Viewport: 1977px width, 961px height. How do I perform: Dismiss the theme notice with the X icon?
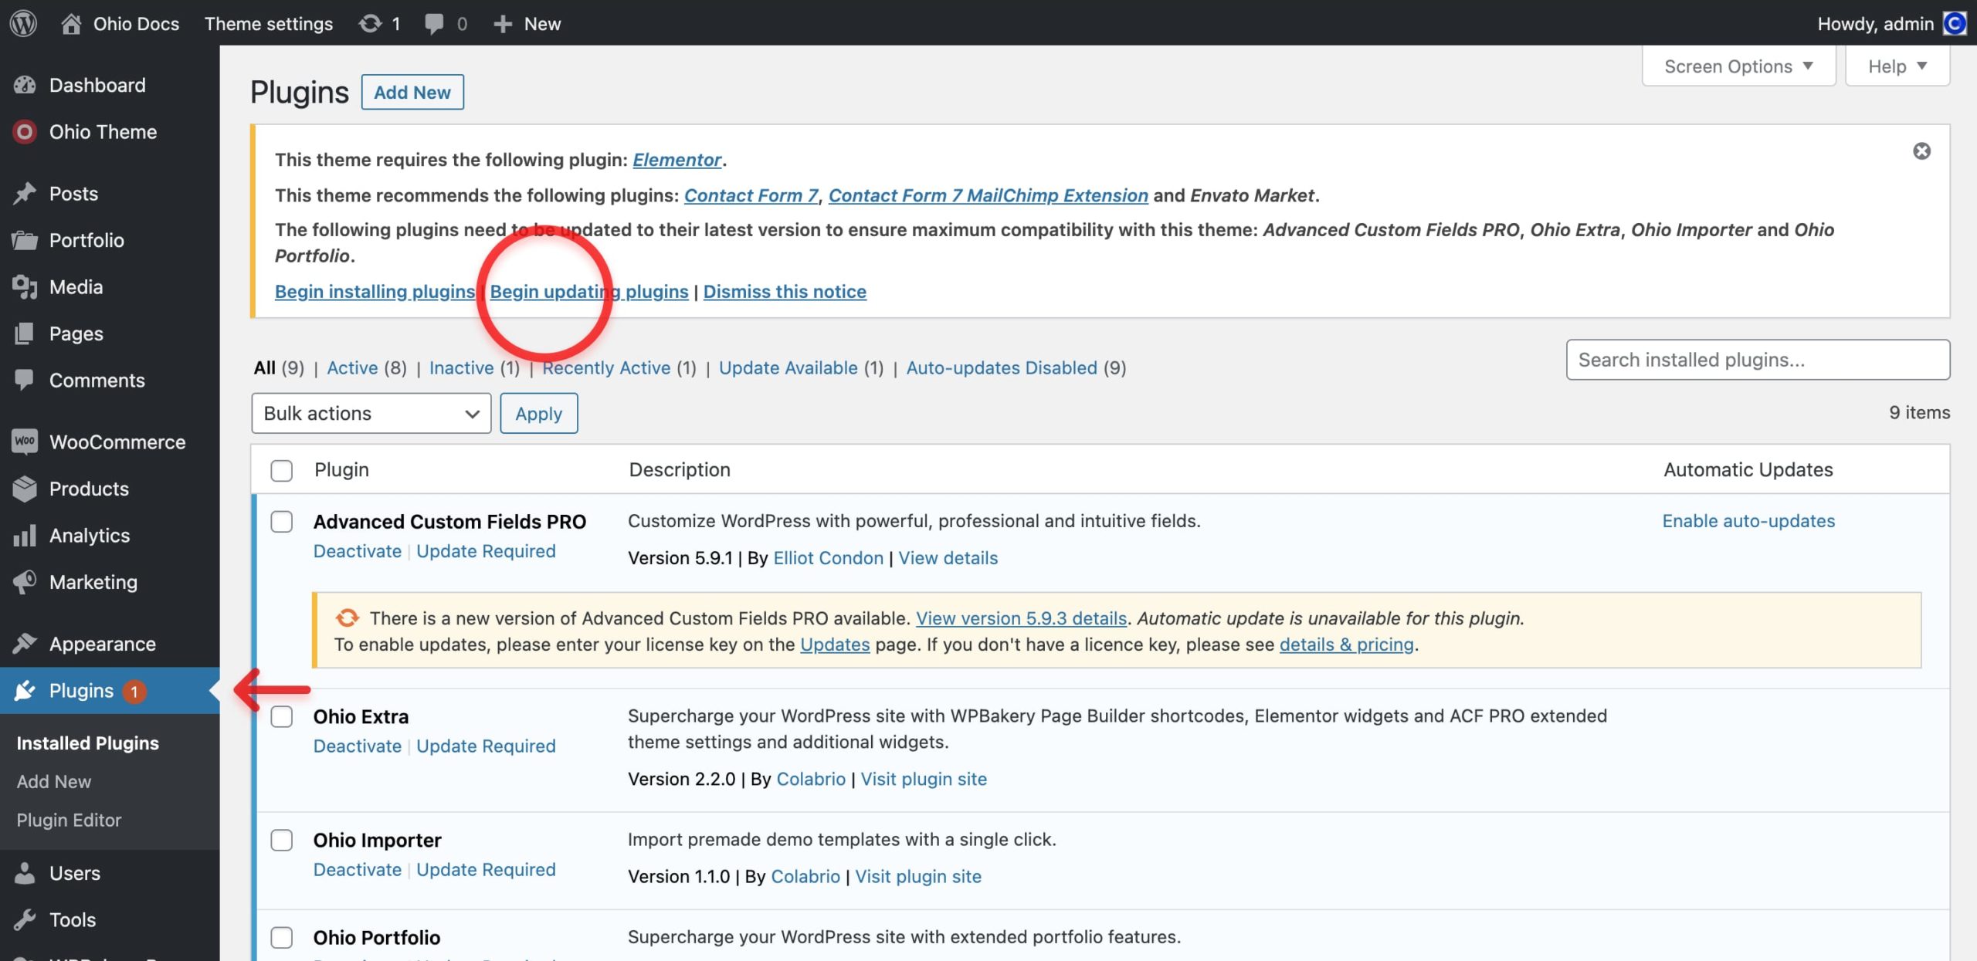[1921, 151]
